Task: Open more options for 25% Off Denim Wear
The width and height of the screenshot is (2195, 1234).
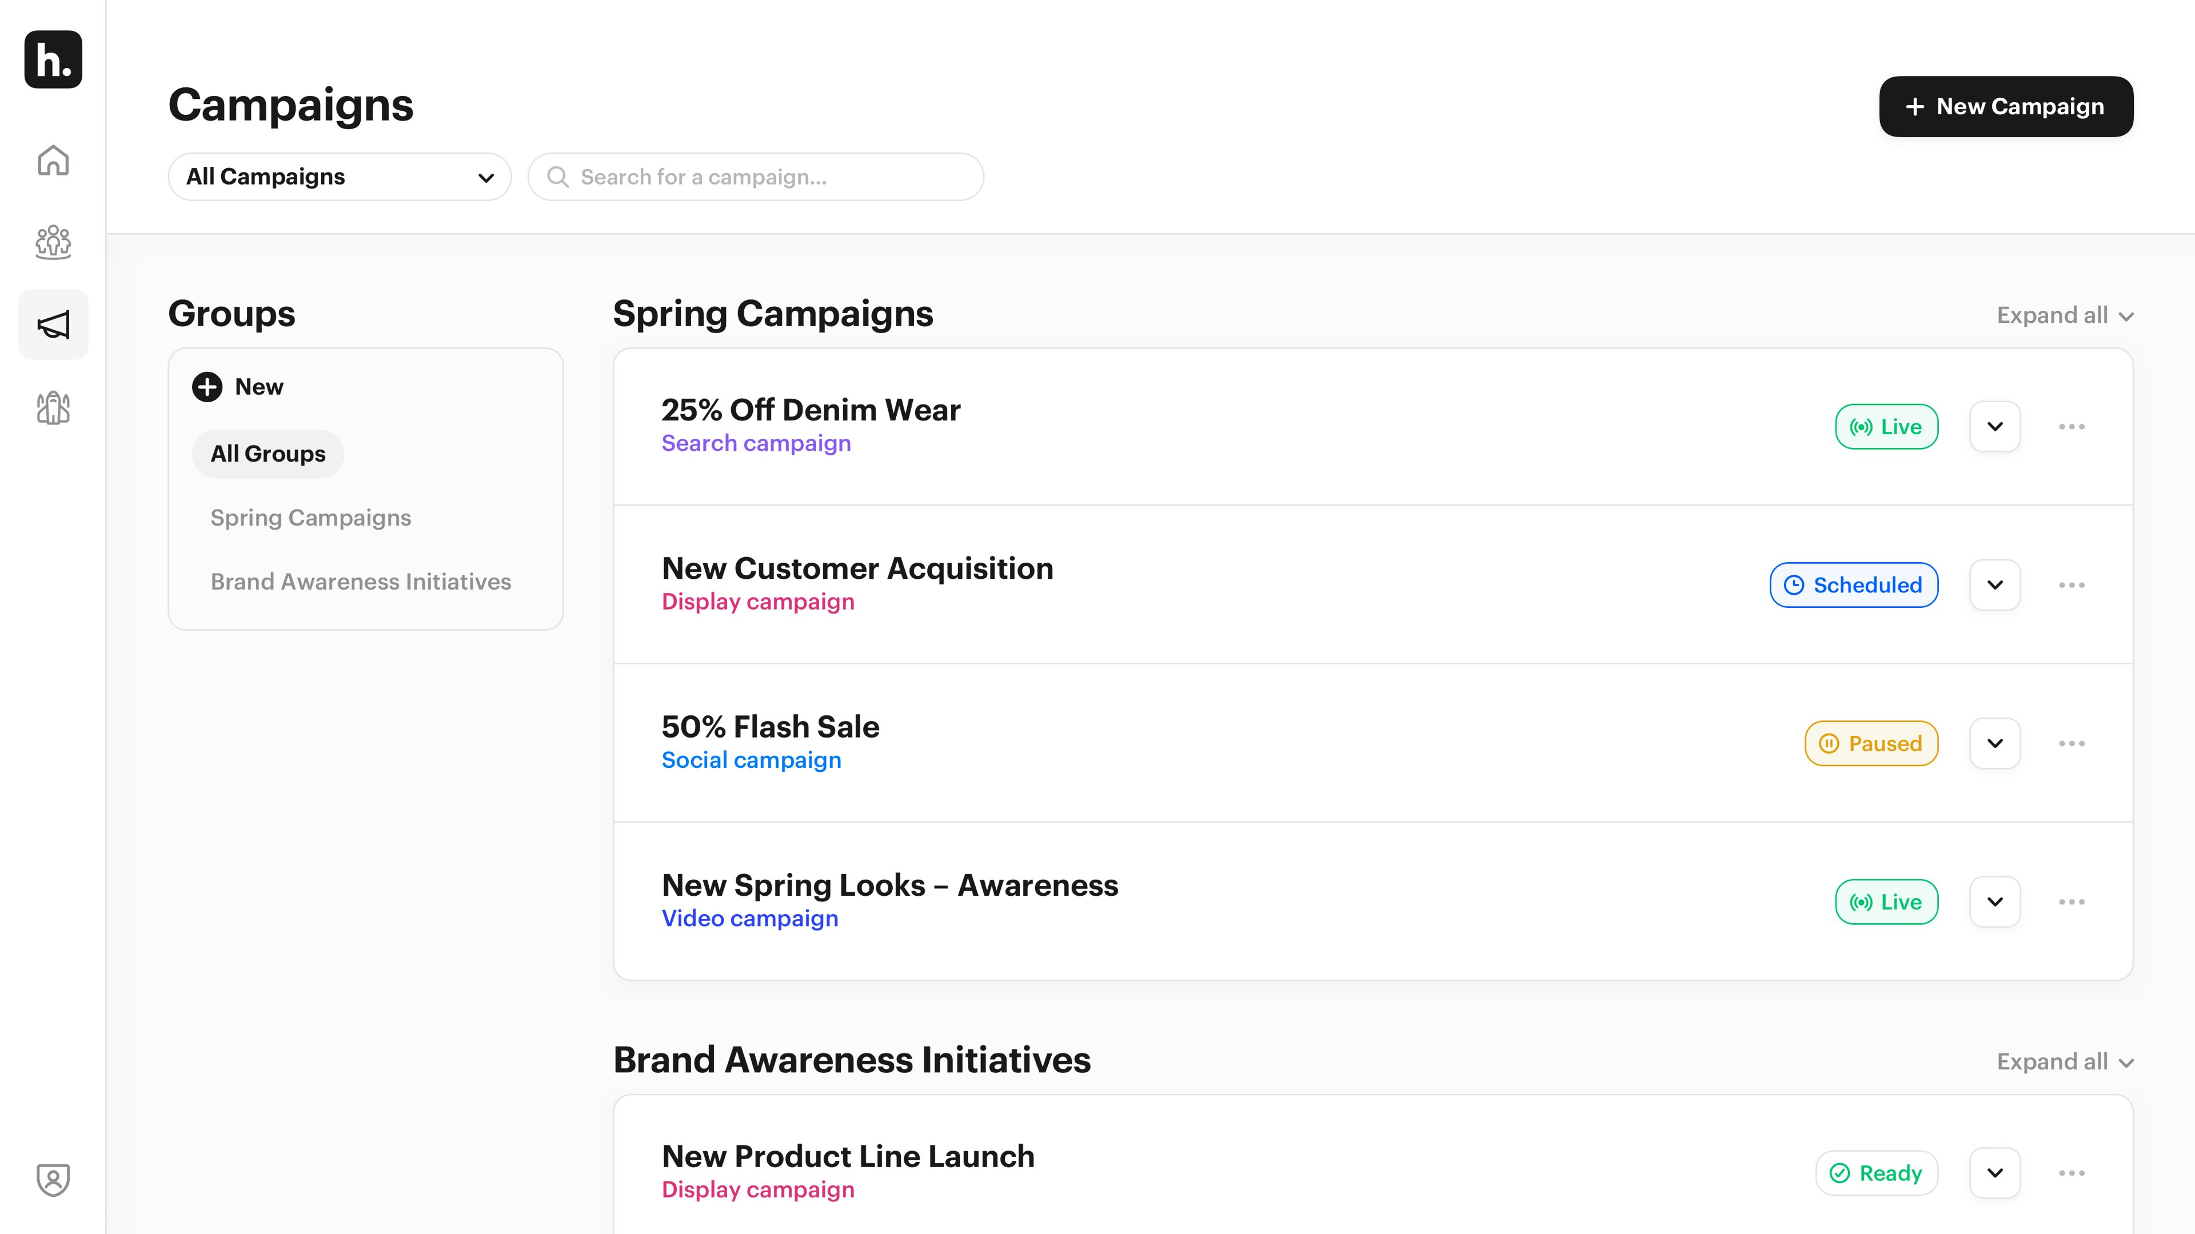Action: click(2072, 427)
